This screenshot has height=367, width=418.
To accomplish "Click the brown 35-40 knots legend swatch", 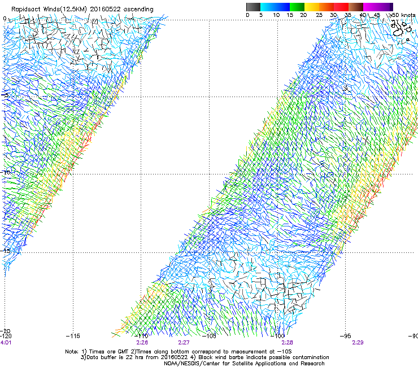I will click(x=356, y=7).
